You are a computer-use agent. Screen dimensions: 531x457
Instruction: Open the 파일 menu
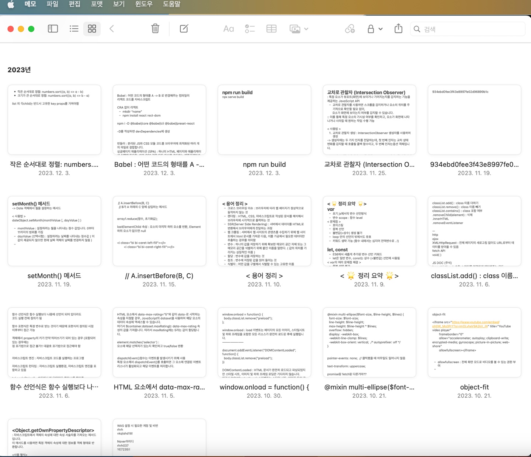52,4
